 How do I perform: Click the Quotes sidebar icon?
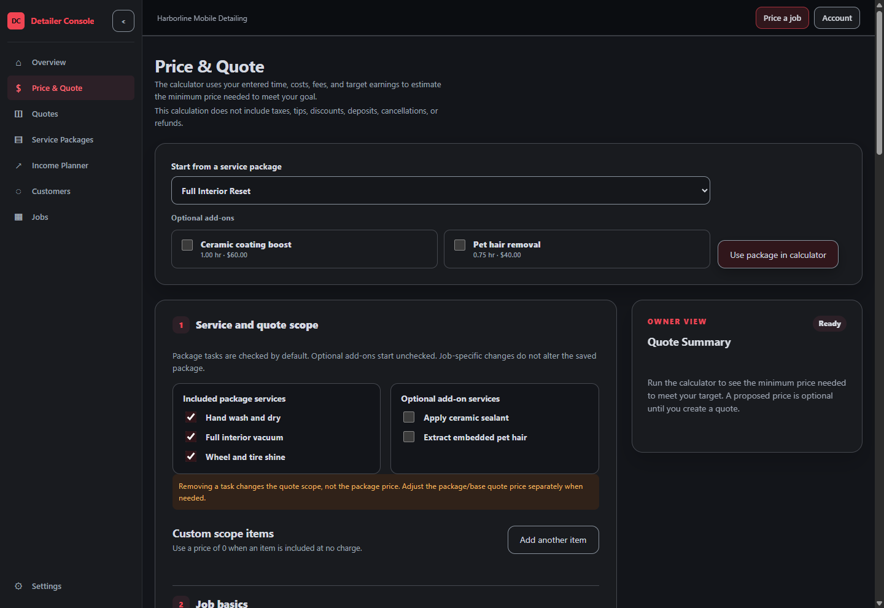click(18, 114)
